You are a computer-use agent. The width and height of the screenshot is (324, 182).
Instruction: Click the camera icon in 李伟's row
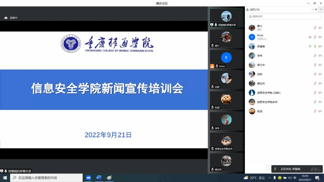320,56
